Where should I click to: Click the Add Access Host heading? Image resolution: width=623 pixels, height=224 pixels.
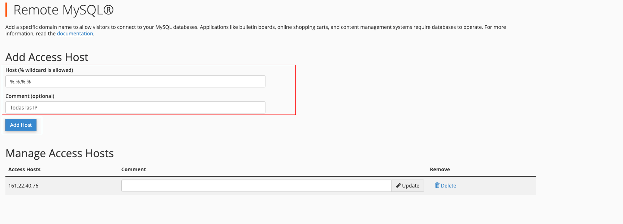(47, 57)
